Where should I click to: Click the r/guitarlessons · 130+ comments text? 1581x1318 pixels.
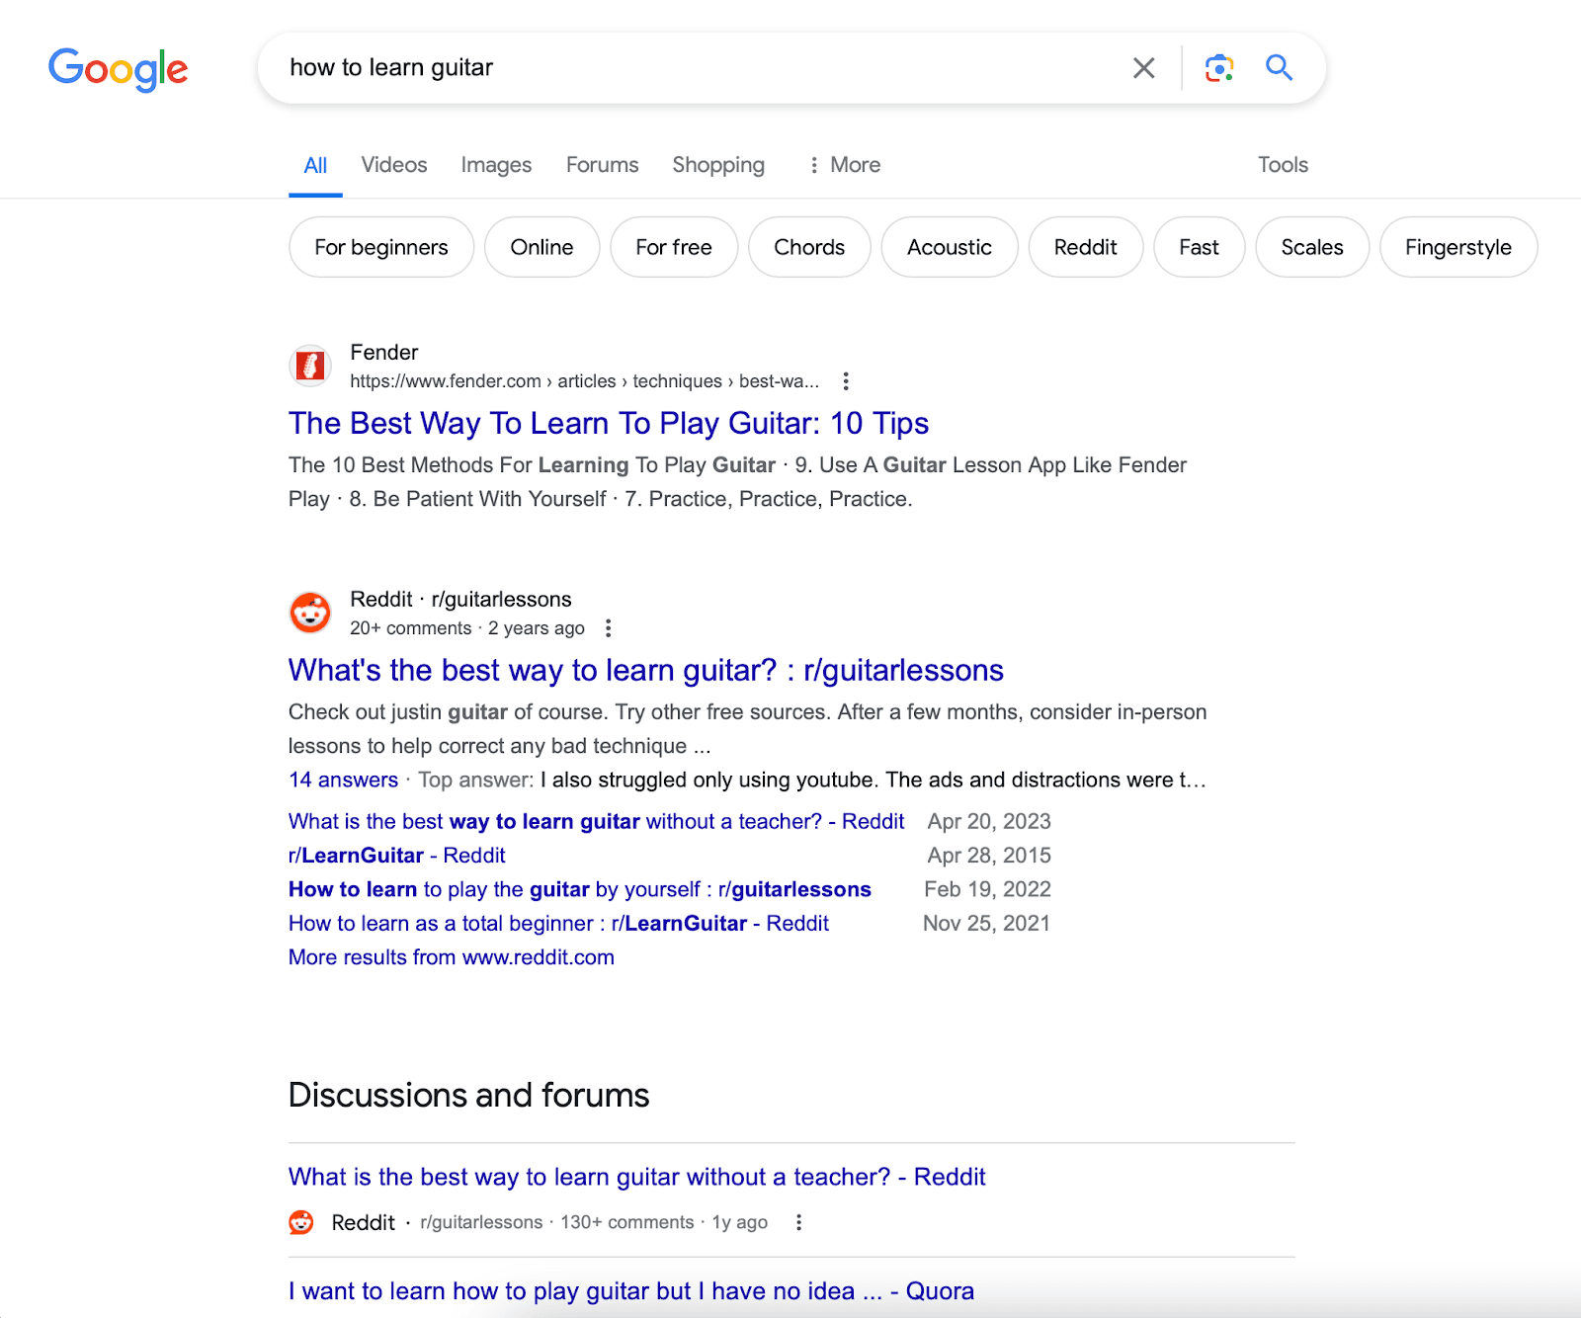tap(557, 1222)
